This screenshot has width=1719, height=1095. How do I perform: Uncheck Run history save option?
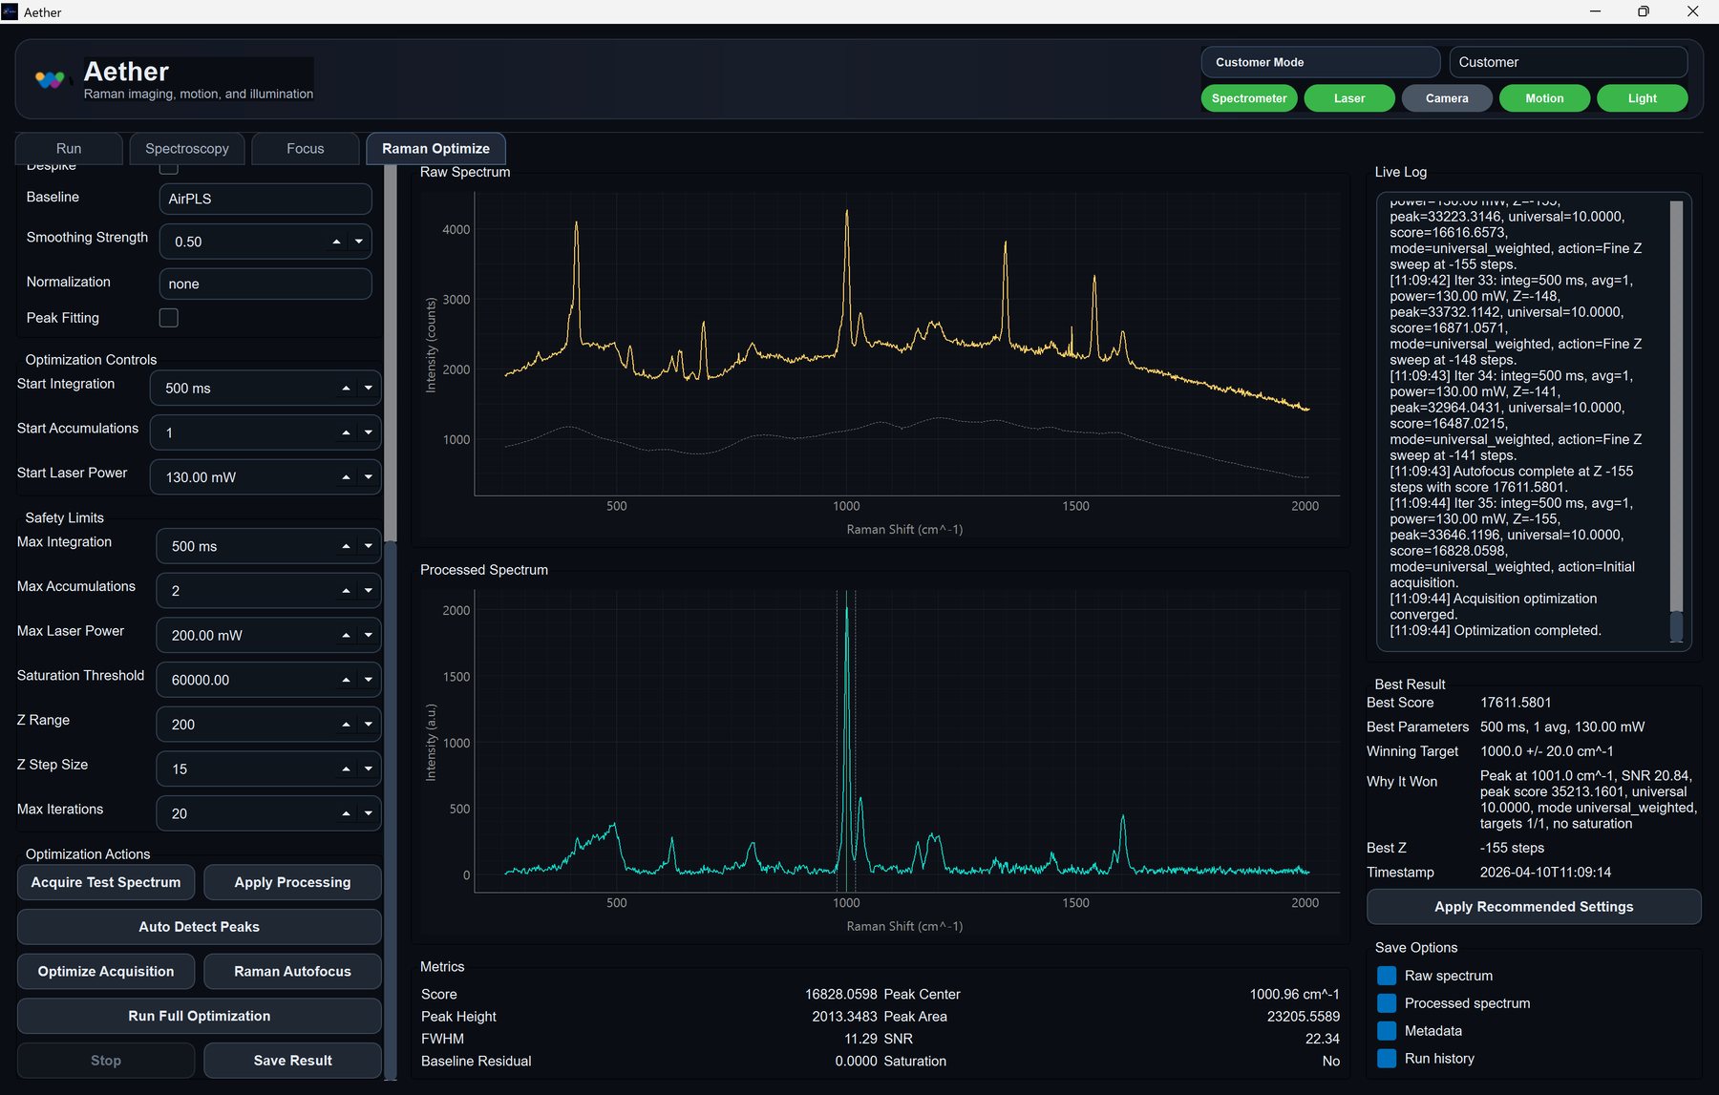pos(1387,1059)
